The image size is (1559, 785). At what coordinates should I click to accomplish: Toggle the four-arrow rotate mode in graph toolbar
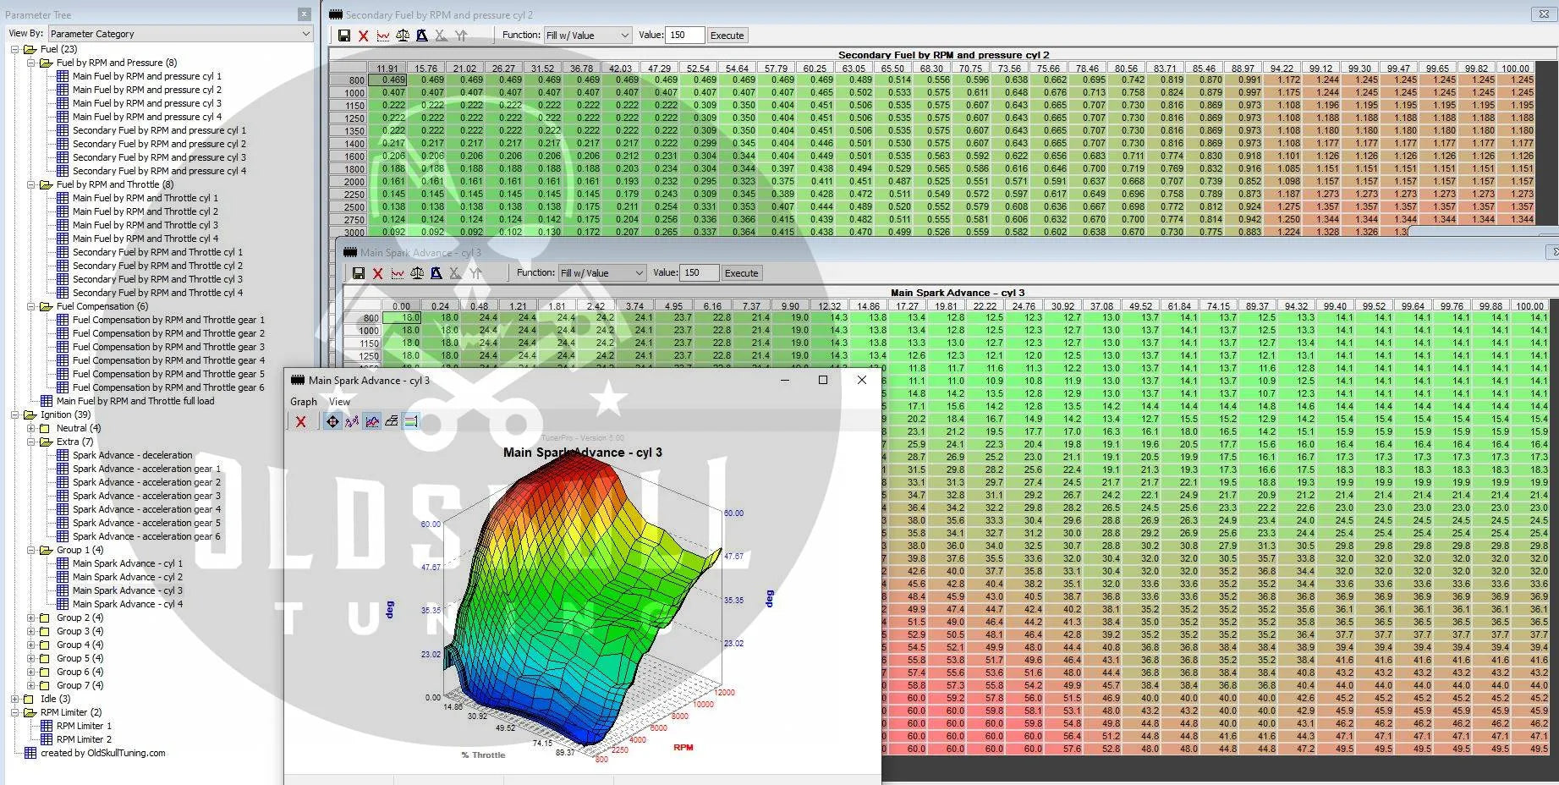pyautogui.click(x=332, y=421)
